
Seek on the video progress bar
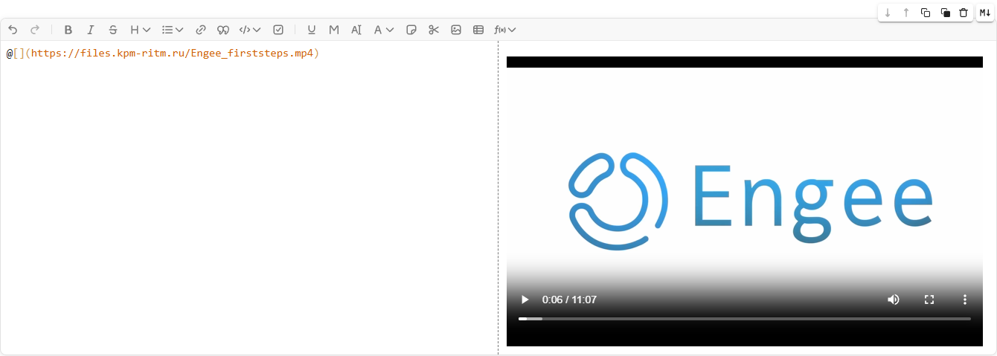[x=745, y=319]
